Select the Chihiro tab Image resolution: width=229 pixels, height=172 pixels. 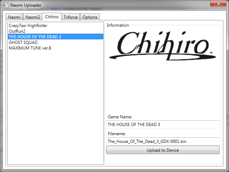[52, 17]
